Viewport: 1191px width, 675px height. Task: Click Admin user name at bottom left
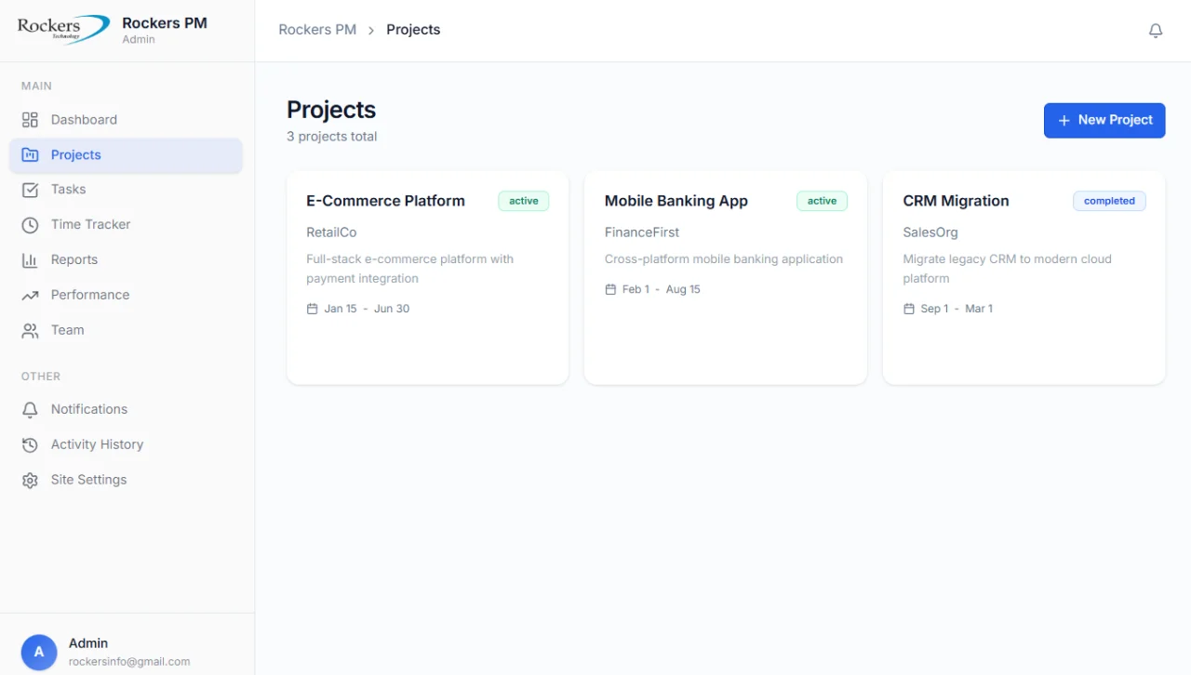pyautogui.click(x=88, y=643)
